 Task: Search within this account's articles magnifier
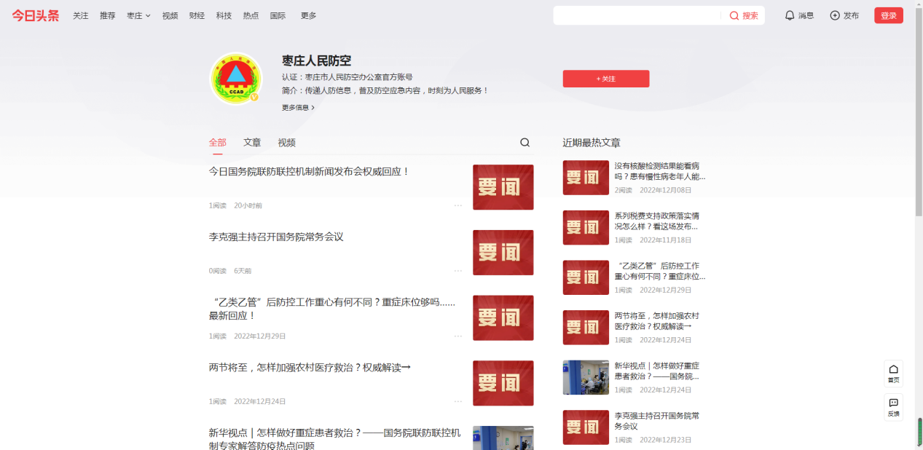tap(525, 143)
